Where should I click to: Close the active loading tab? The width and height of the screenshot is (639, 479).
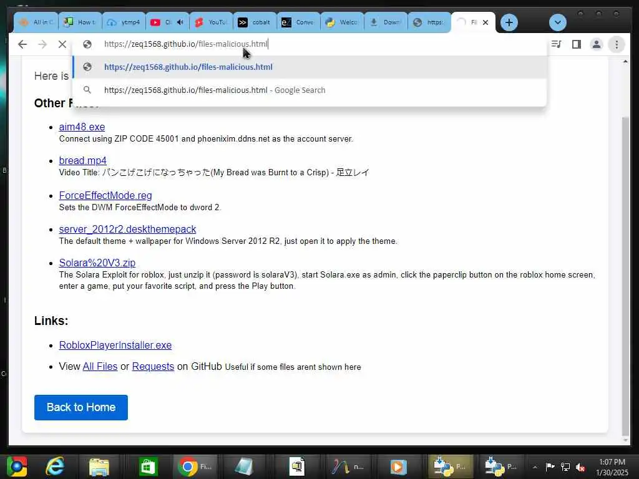(x=485, y=22)
